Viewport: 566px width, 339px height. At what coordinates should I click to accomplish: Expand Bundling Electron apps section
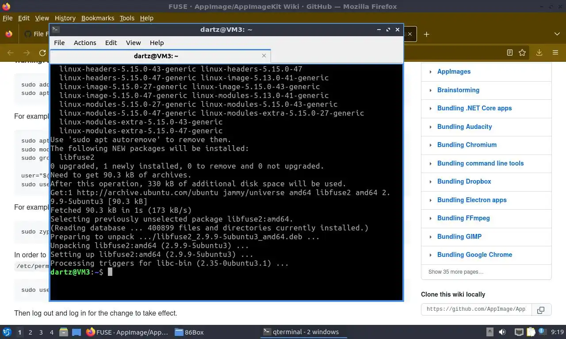point(430,200)
